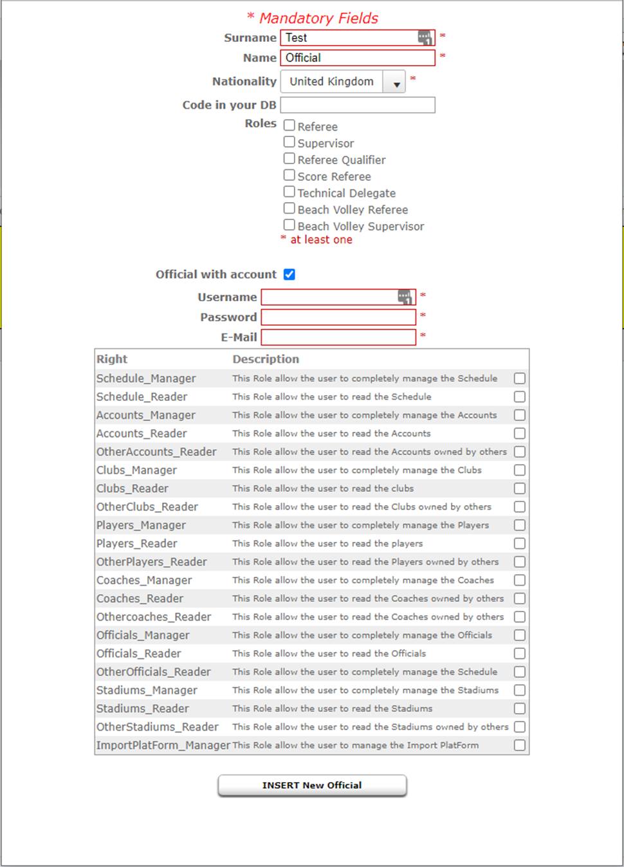Screen dimensions: 624x867
Task: Tick the Accounts_Reader right checkbox
Action: click(520, 433)
